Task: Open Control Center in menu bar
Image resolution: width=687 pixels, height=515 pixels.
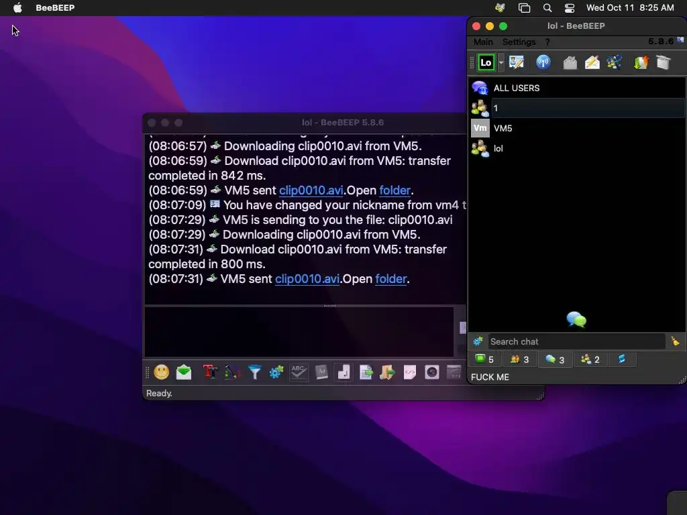Action: click(x=570, y=7)
